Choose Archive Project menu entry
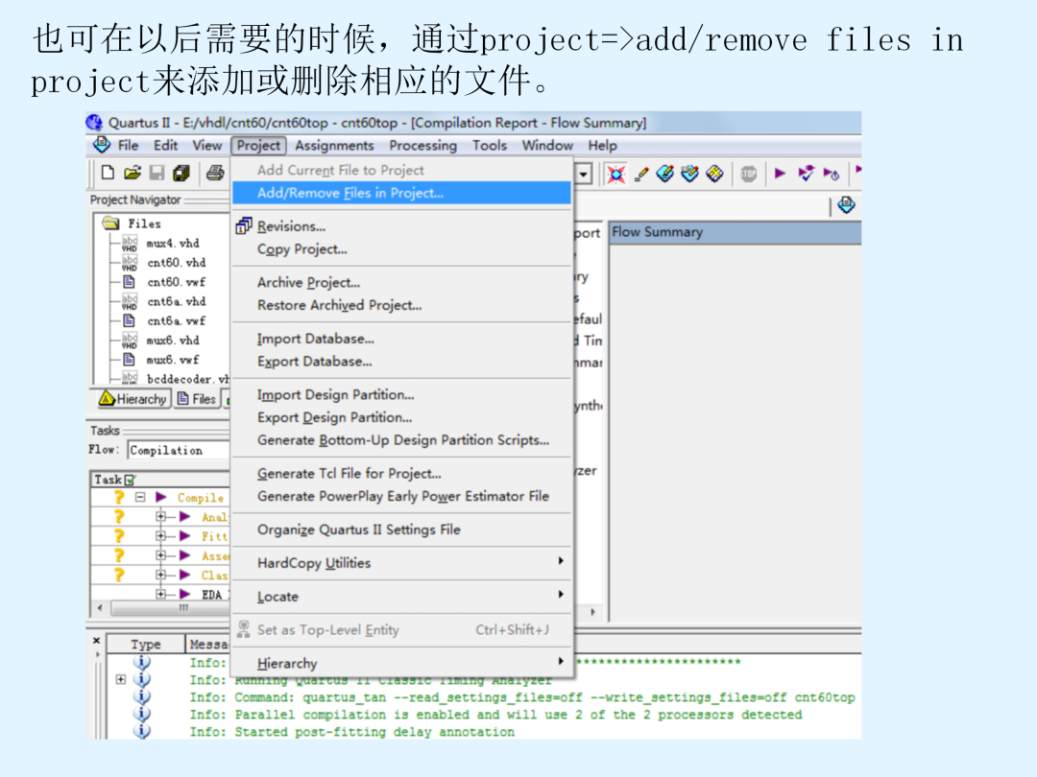Viewport: 1037px width, 777px height. tap(401, 283)
